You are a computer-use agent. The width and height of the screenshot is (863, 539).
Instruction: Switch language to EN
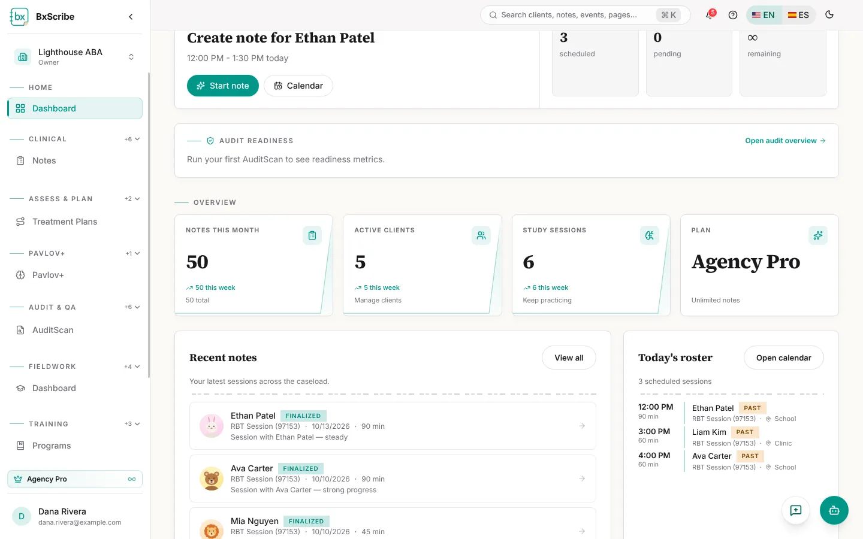[x=764, y=15]
